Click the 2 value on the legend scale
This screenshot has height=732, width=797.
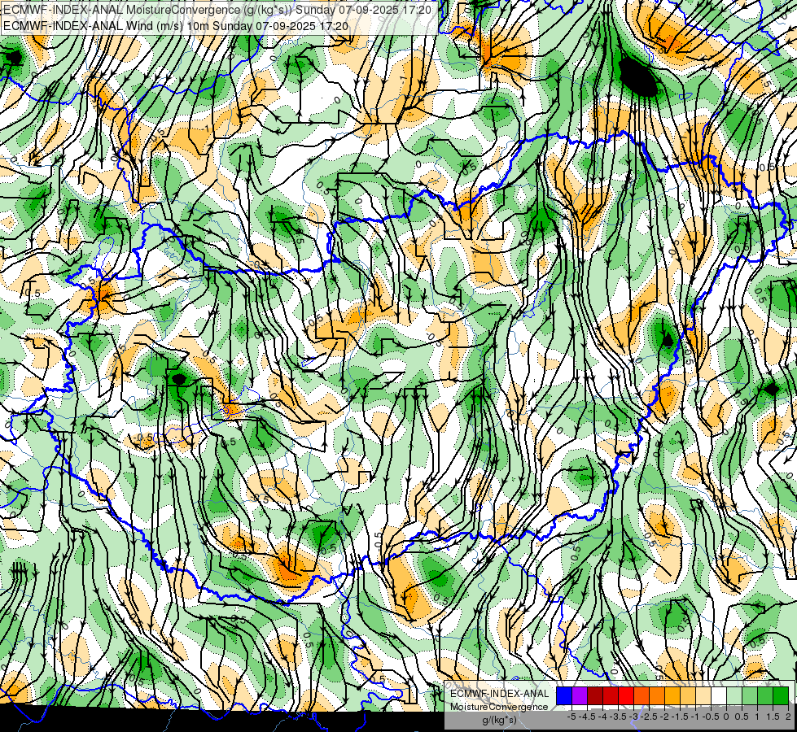[x=788, y=717]
